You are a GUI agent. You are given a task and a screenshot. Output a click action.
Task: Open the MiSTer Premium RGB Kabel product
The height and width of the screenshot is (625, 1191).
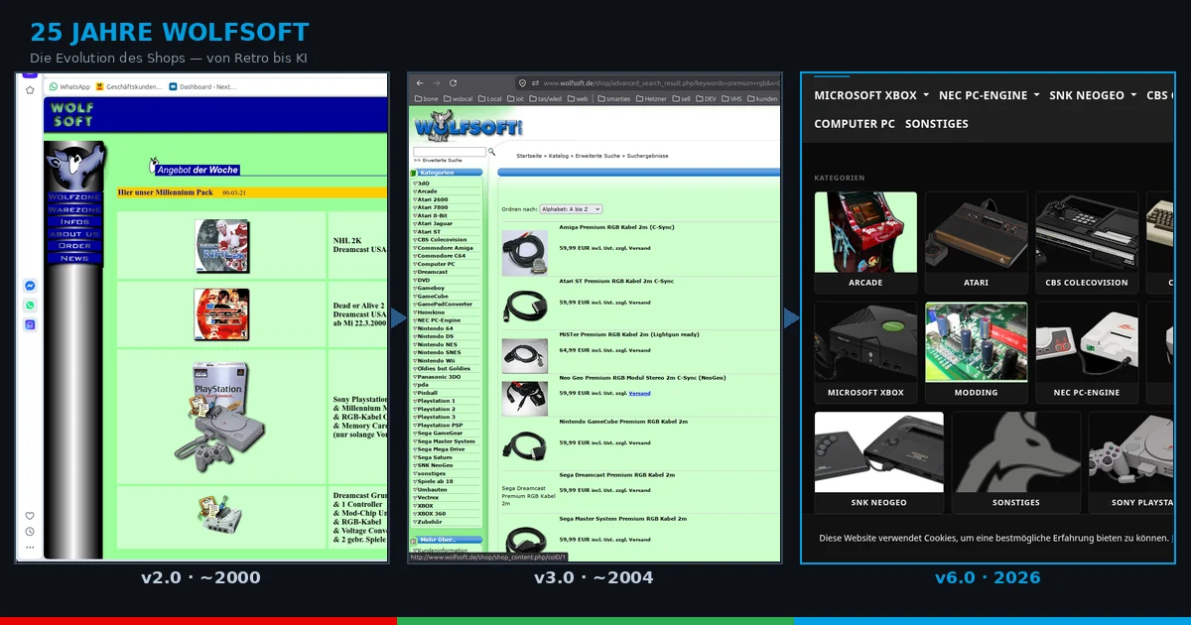628,334
